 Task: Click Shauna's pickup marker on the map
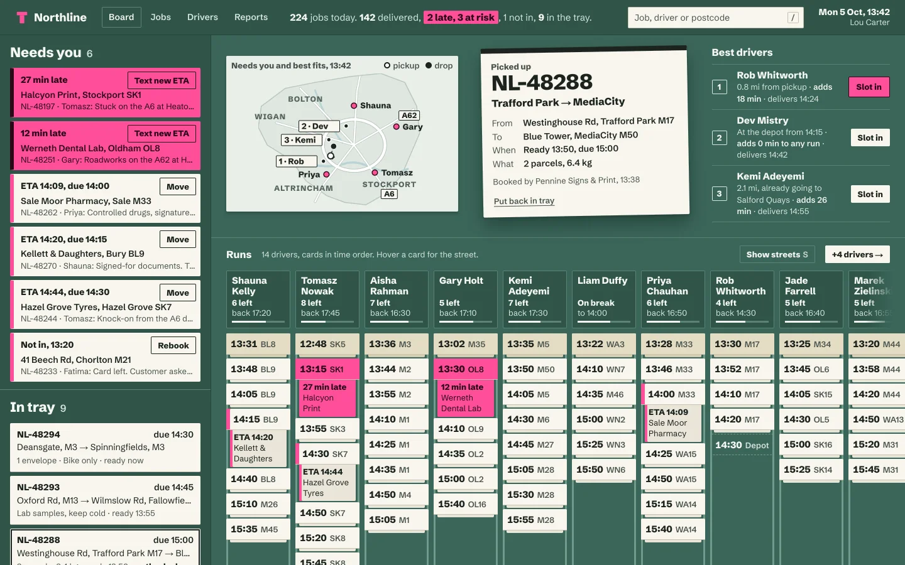[x=354, y=105]
